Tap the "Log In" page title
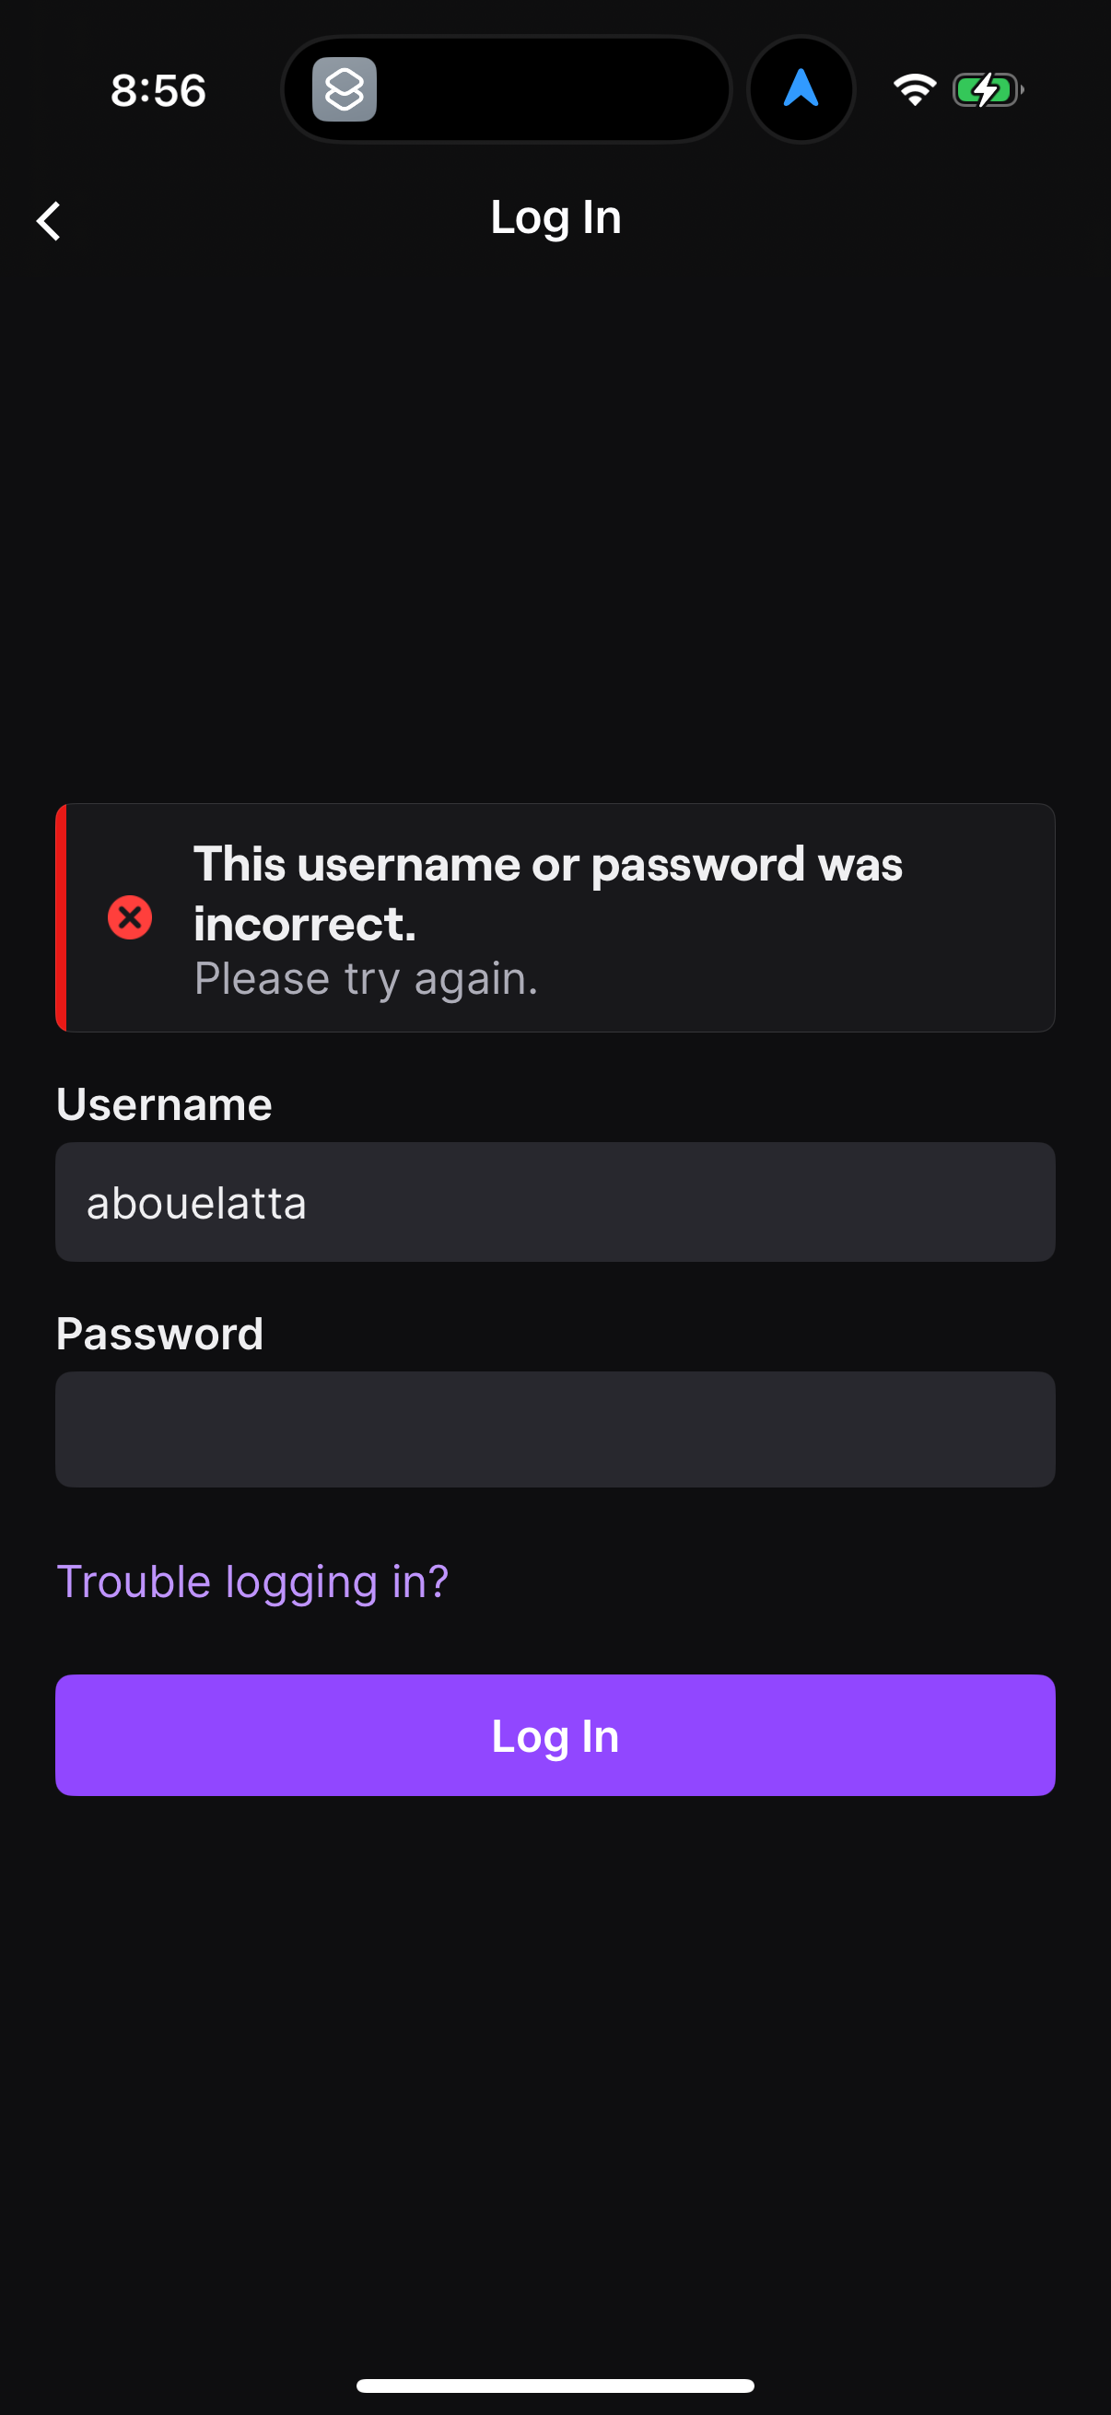Image resolution: width=1111 pixels, height=2415 pixels. click(x=555, y=217)
